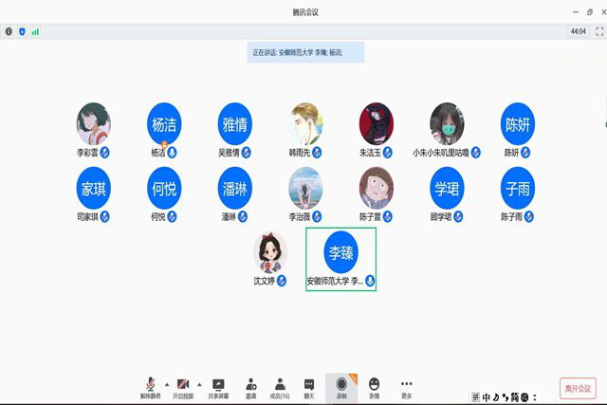Expand the 更多 more options menu
The height and width of the screenshot is (405, 607).
point(407,387)
